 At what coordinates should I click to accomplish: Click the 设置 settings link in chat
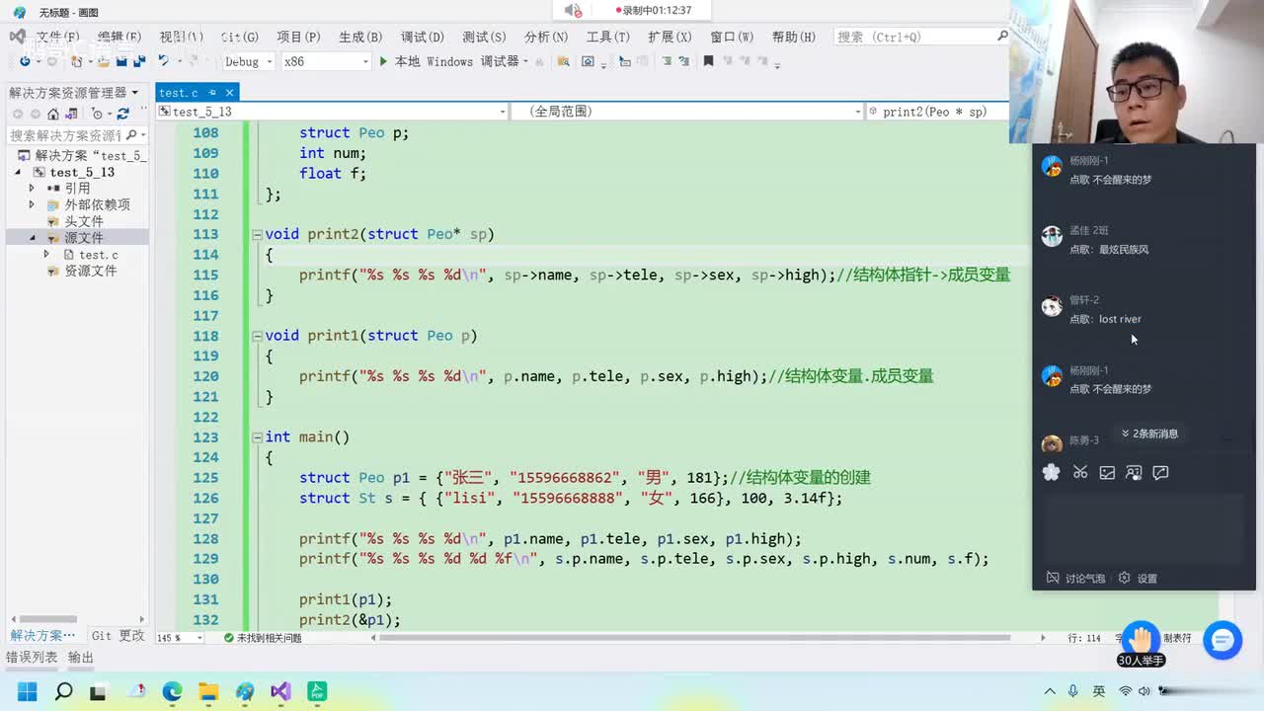(x=1146, y=579)
